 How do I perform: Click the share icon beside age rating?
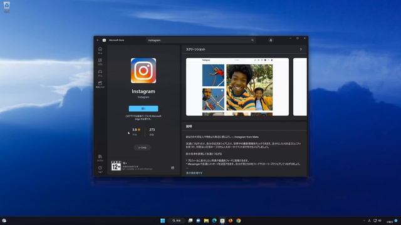pyautogui.click(x=173, y=167)
